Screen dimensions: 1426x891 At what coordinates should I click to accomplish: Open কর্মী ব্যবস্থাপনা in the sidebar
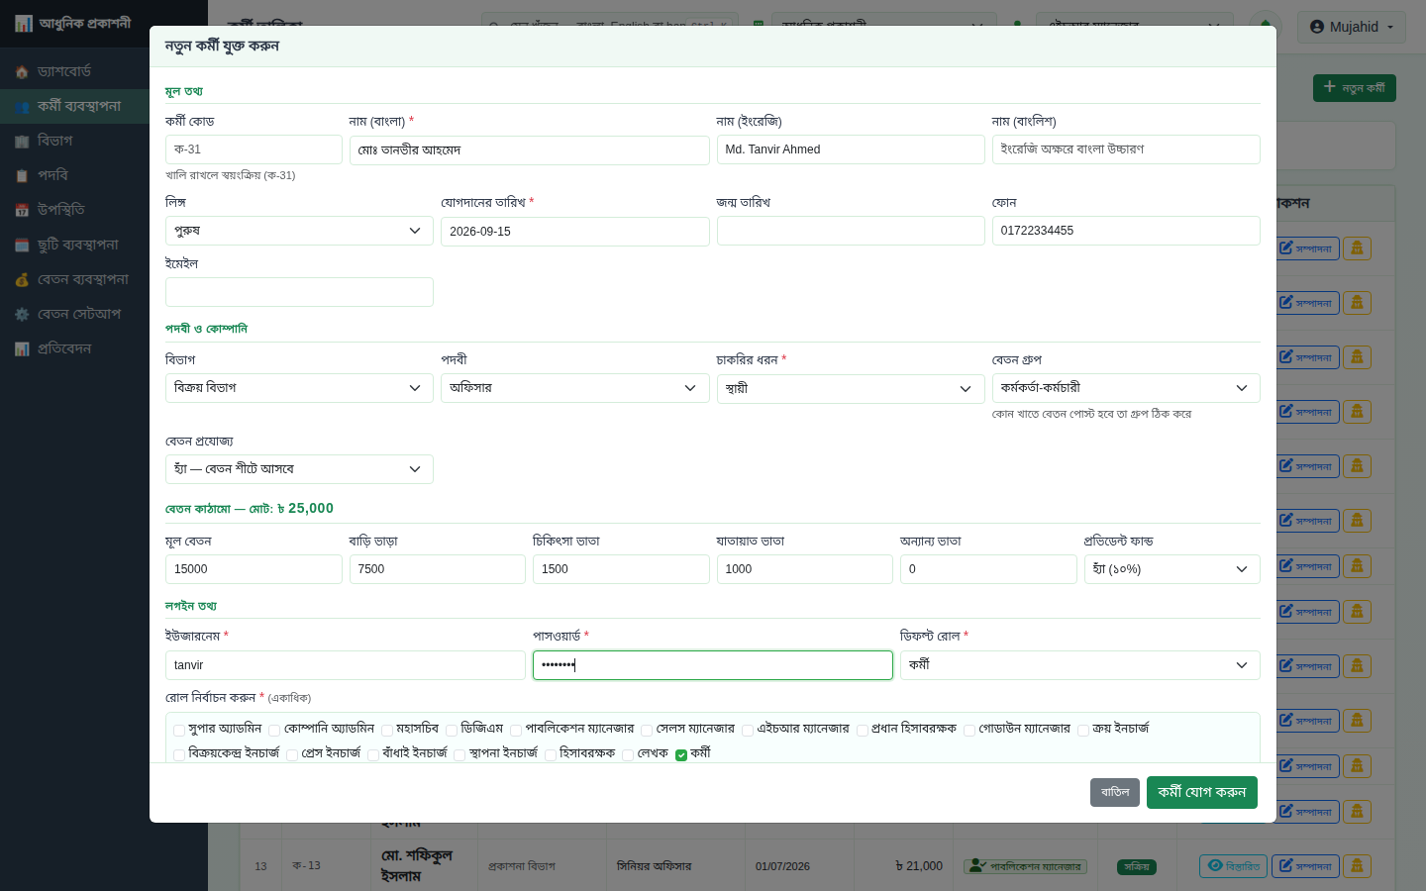tap(74, 106)
